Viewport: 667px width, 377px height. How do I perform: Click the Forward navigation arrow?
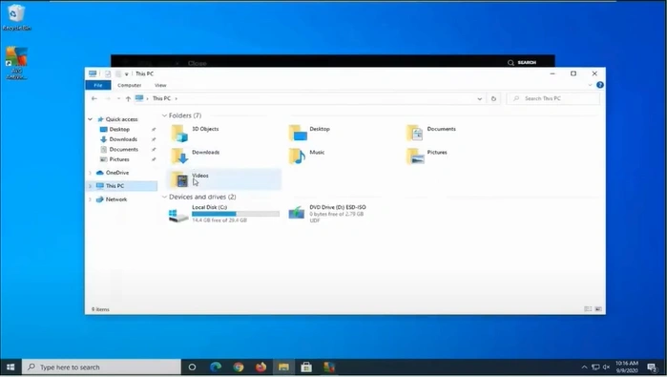coord(108,98)
